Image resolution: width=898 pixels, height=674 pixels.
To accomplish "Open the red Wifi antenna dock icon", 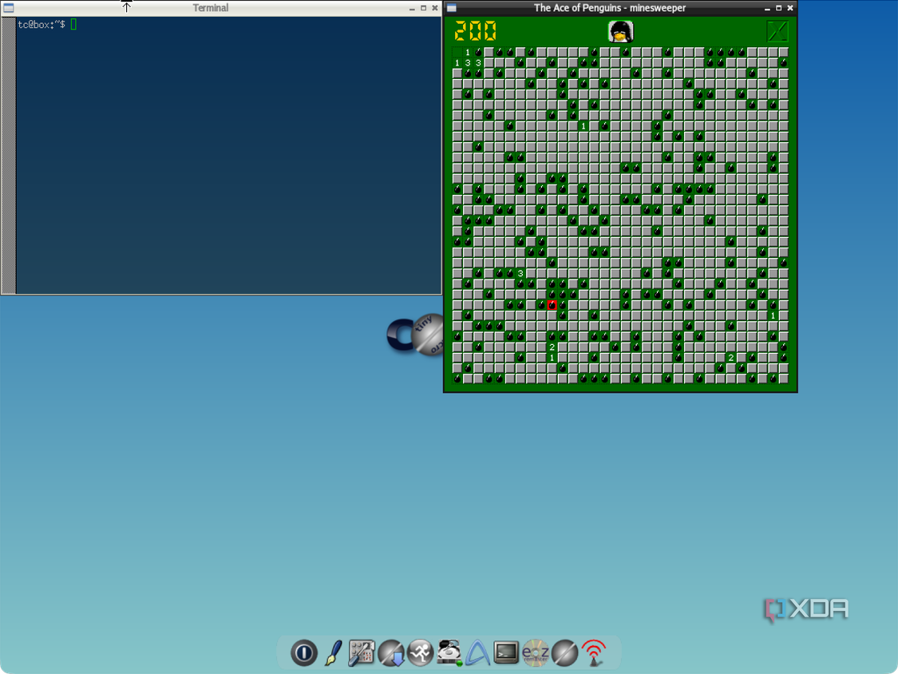I will click(x=594, y=652).
